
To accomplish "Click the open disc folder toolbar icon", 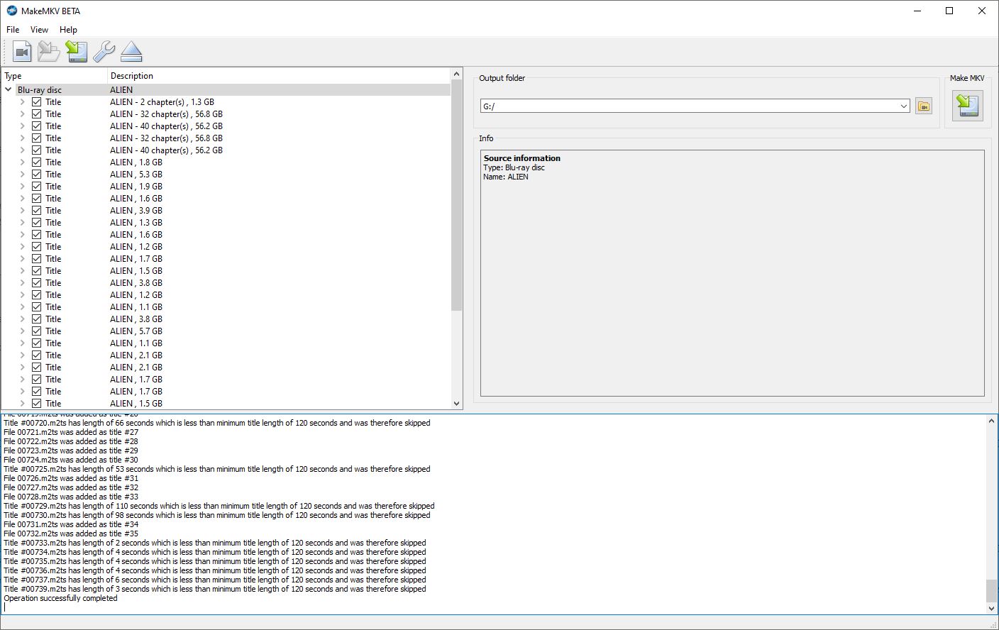I will (x=49, y=51).
